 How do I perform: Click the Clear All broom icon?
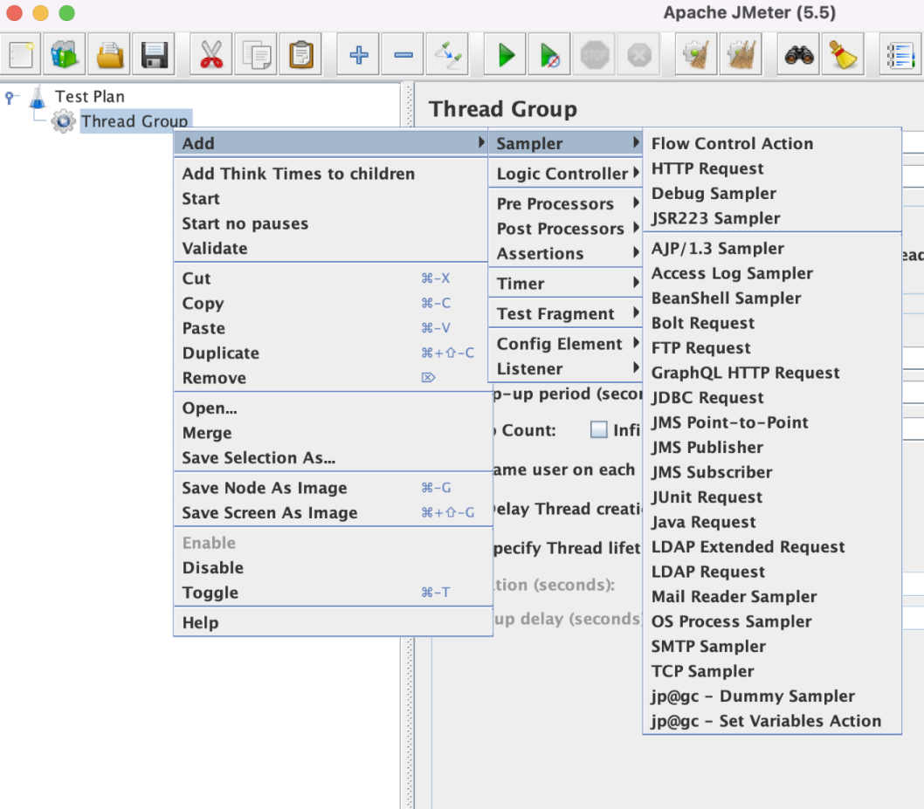click(843, 56)
